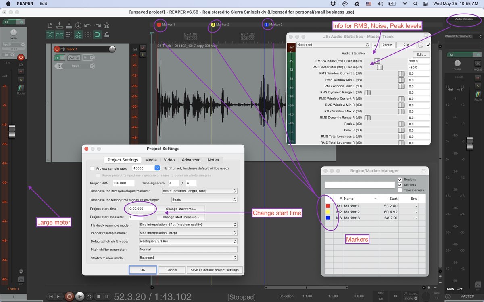The image size is (484, 302).
Task: Click the mixer Track 1 record arm button
Action: pos(21,58)
